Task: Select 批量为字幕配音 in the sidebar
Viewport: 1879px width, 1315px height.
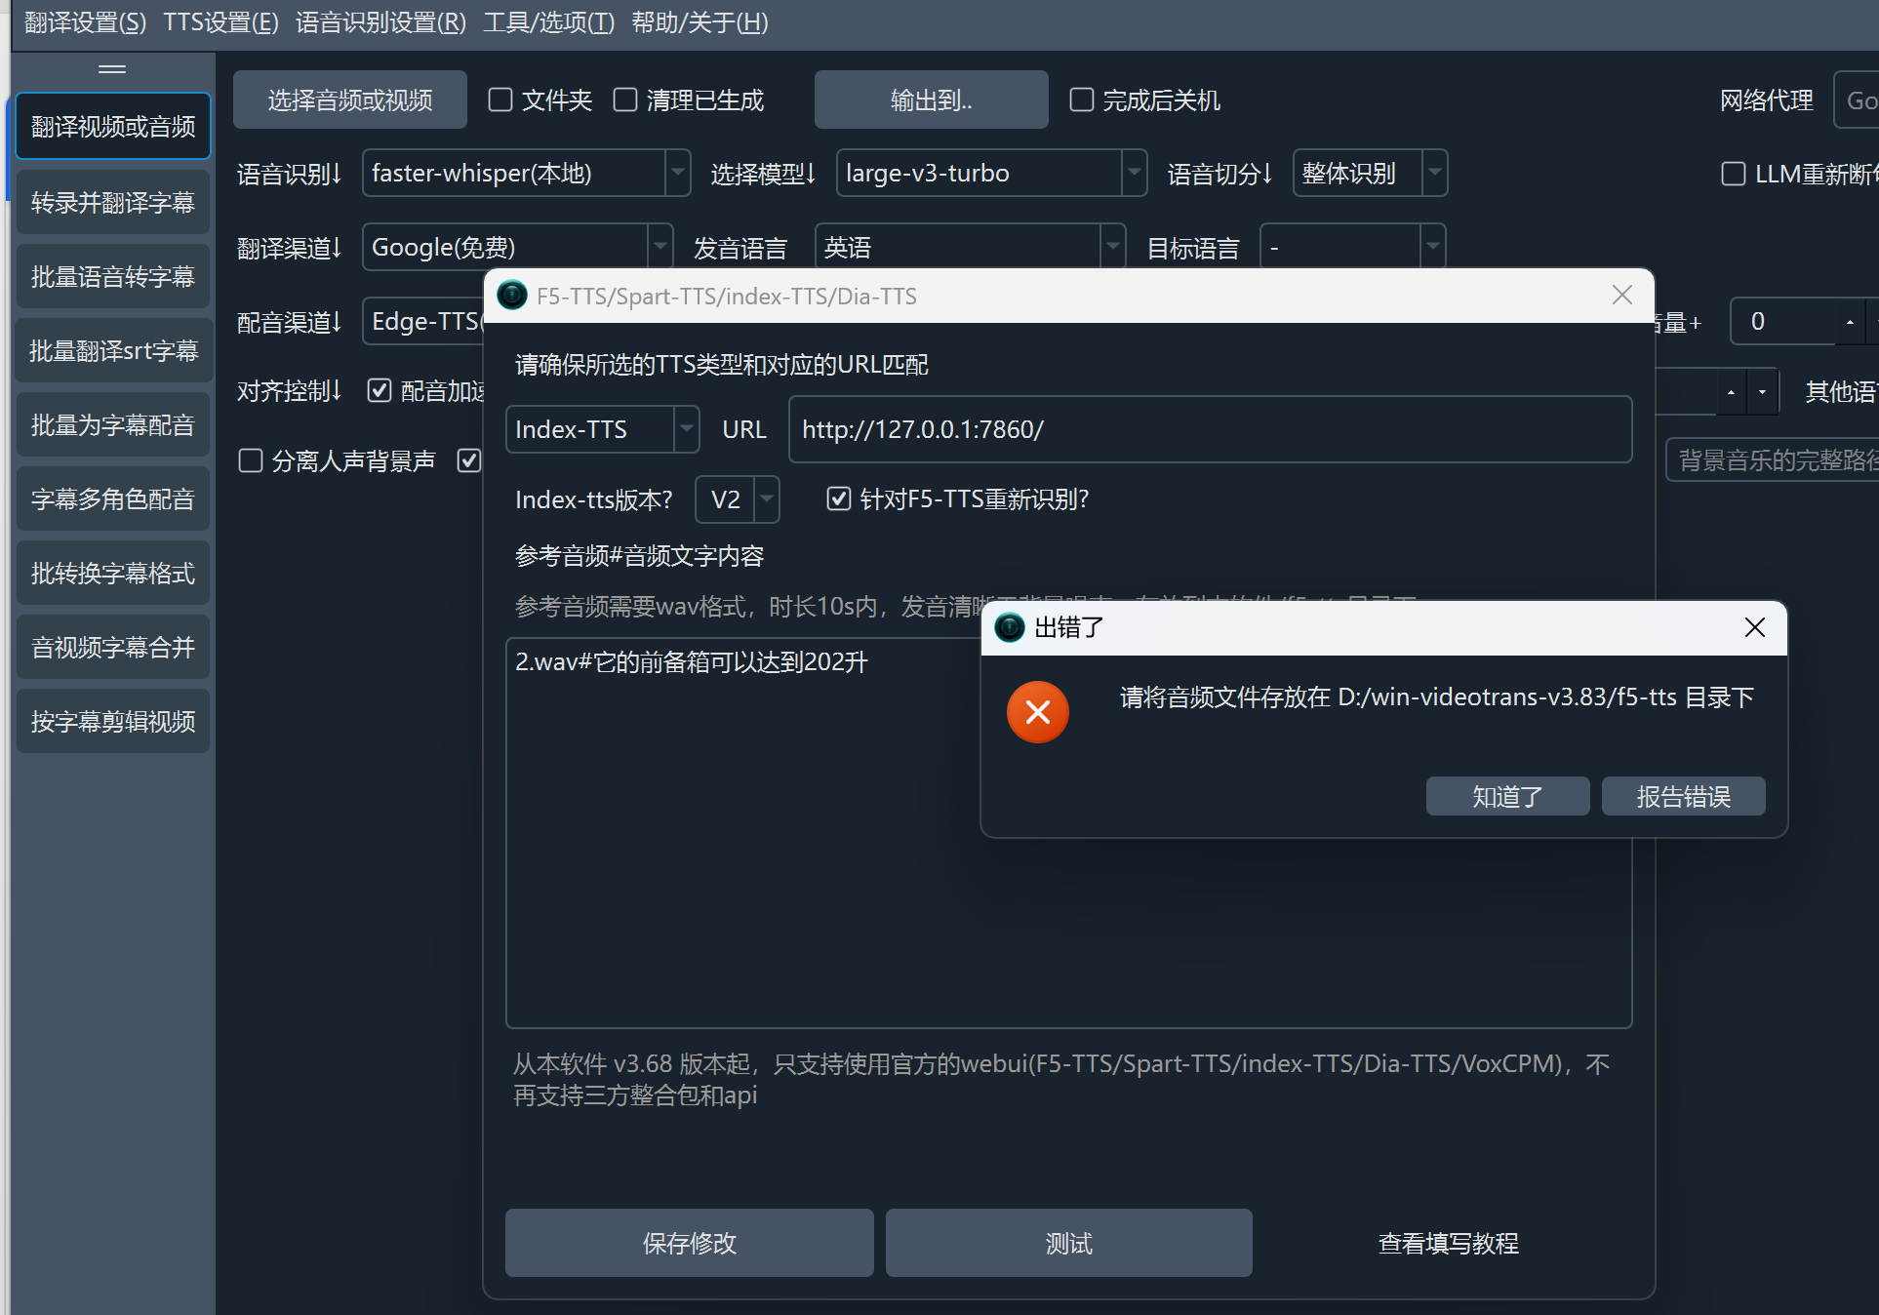Action: click(x=112, y=423)
